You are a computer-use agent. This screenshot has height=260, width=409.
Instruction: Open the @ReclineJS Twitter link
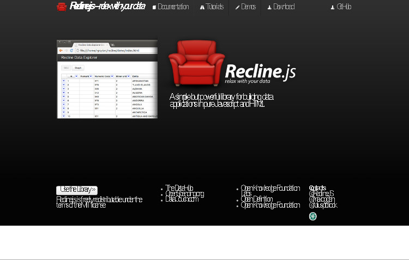point(321,194)
